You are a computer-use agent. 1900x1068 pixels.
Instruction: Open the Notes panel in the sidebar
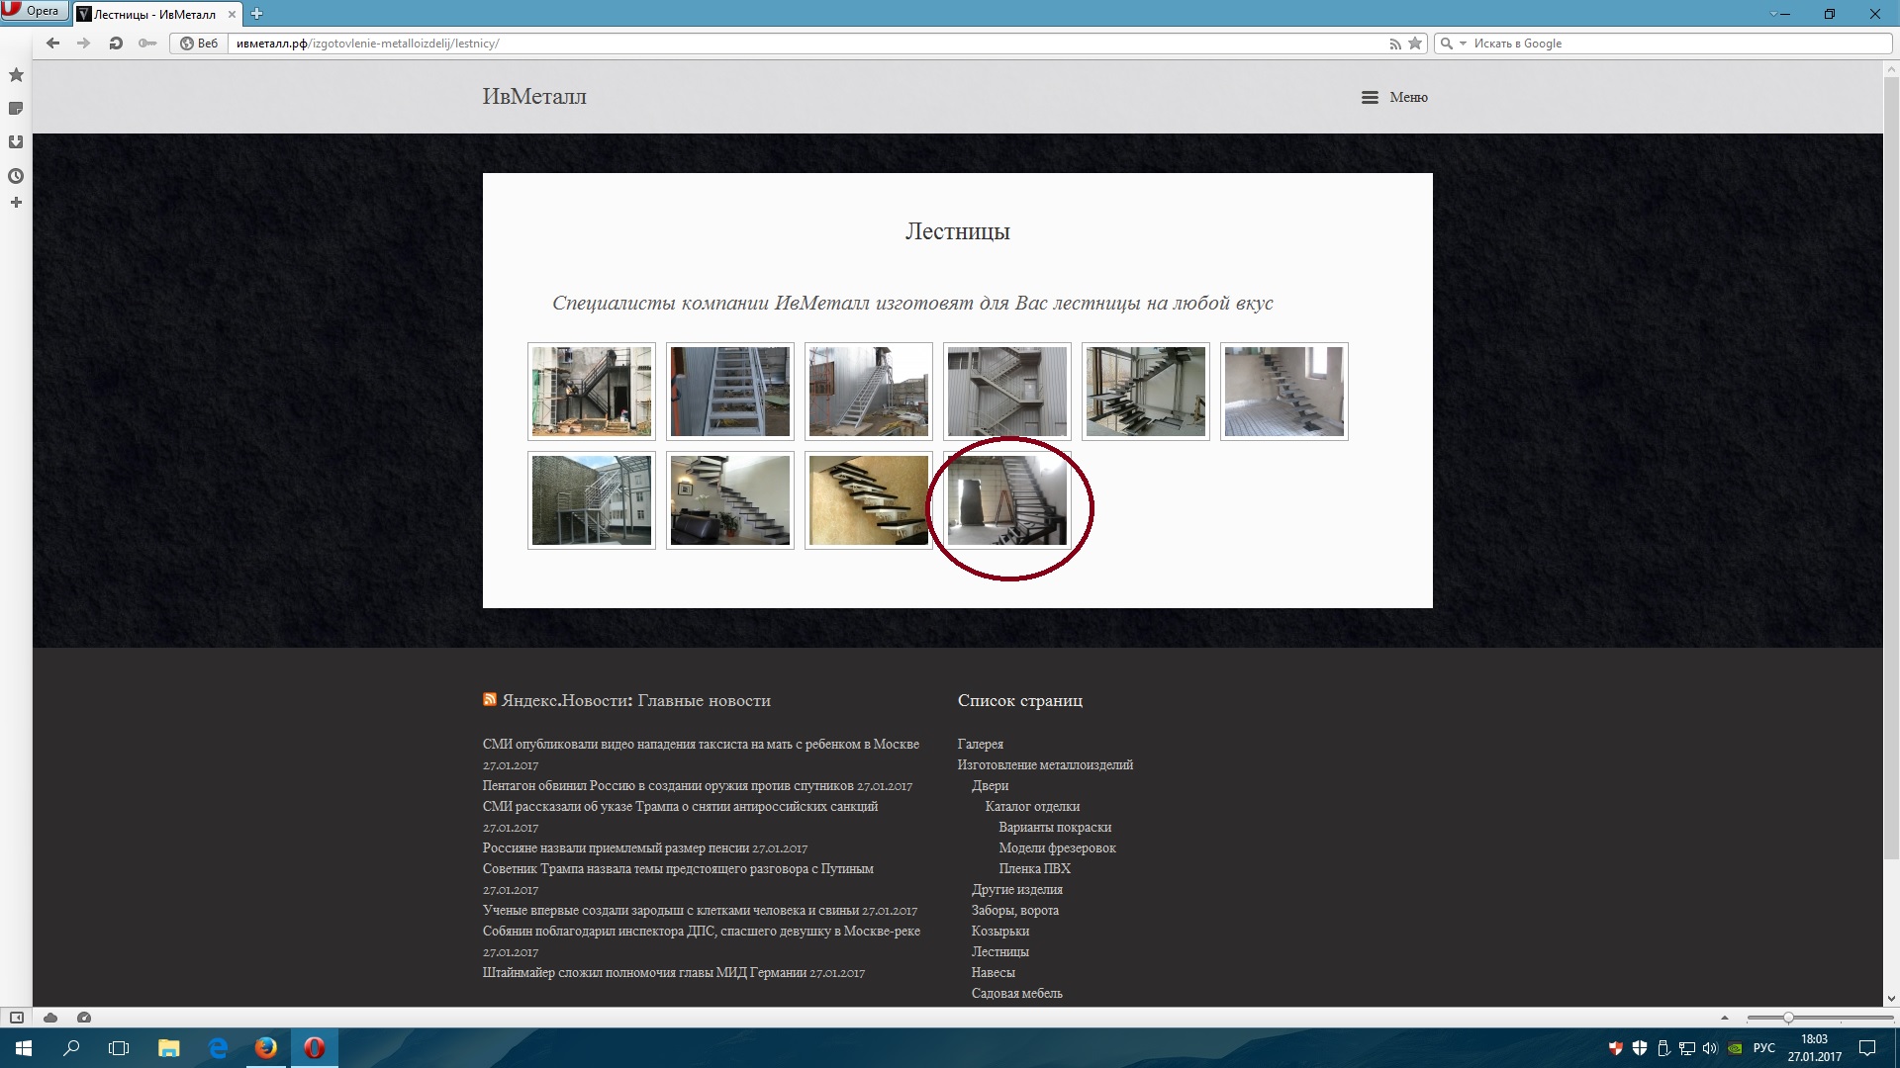[x=16, y=109]
